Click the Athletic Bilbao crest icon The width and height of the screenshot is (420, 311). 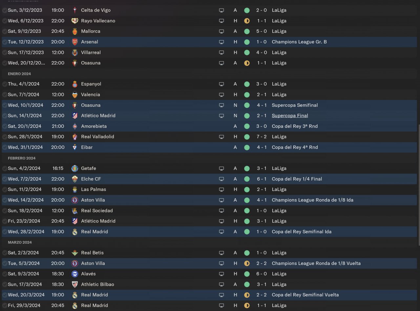coord(75,284)
